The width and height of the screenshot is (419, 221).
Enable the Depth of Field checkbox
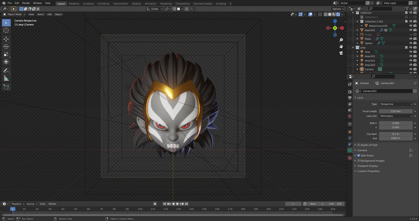359,145
